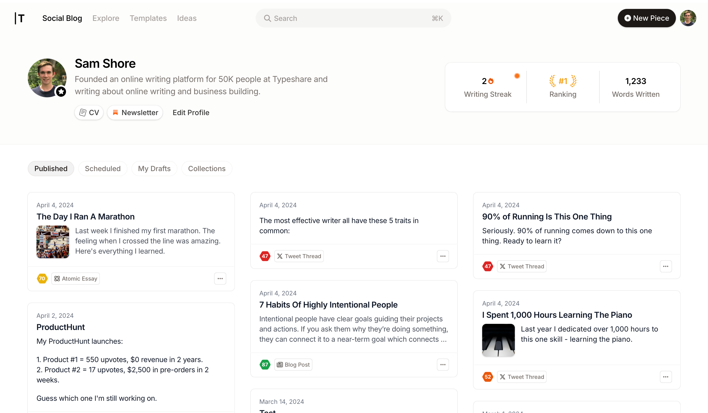This screenshot has width=708, height=413.
Task: Switch to the Scheduled tab
Action: (x=102, y=169)
